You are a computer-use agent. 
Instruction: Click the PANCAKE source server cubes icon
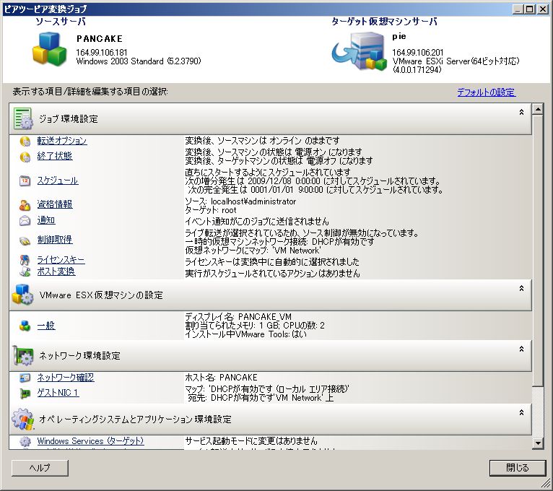(x=49, y=48)
